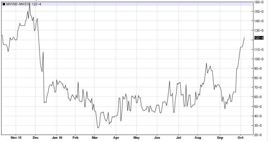Click the March low point near 27
The image size is (268, 142).
point(98,128)
